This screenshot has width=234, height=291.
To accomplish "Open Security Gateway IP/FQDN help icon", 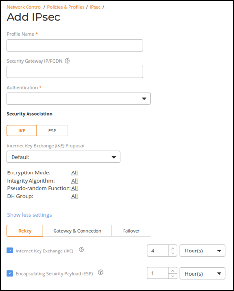I will (x=67, y=61).
